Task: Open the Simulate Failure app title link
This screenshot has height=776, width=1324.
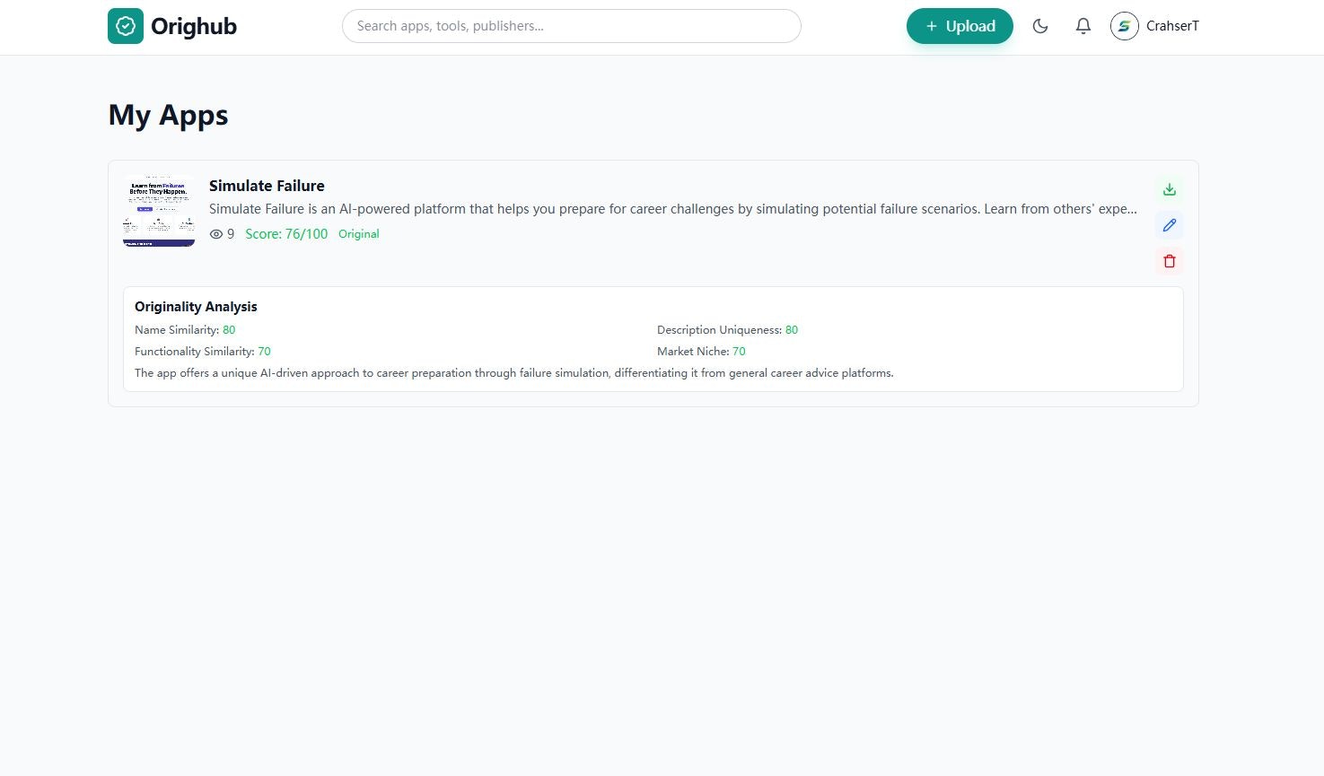Action: click(267, 186)
